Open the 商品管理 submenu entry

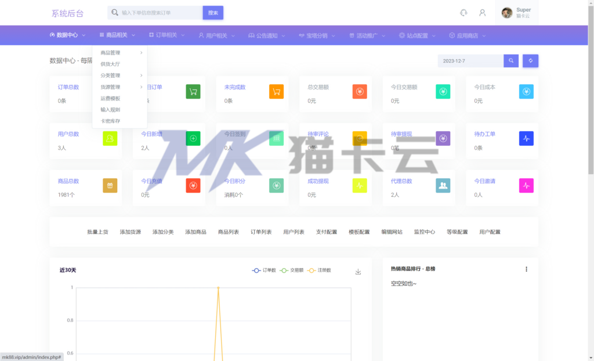[x=119, y=53]
